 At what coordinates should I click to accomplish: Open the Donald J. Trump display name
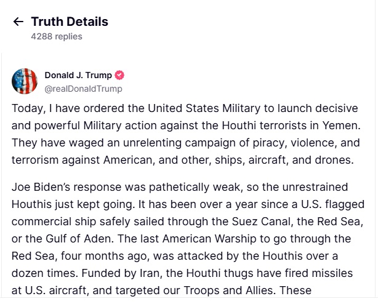[78, 75]
